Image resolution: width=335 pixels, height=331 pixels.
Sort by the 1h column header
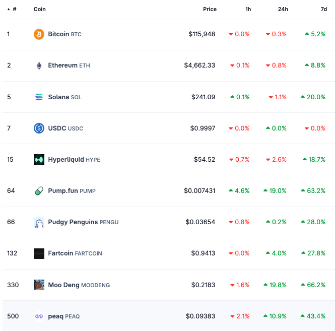pos(248,9)
